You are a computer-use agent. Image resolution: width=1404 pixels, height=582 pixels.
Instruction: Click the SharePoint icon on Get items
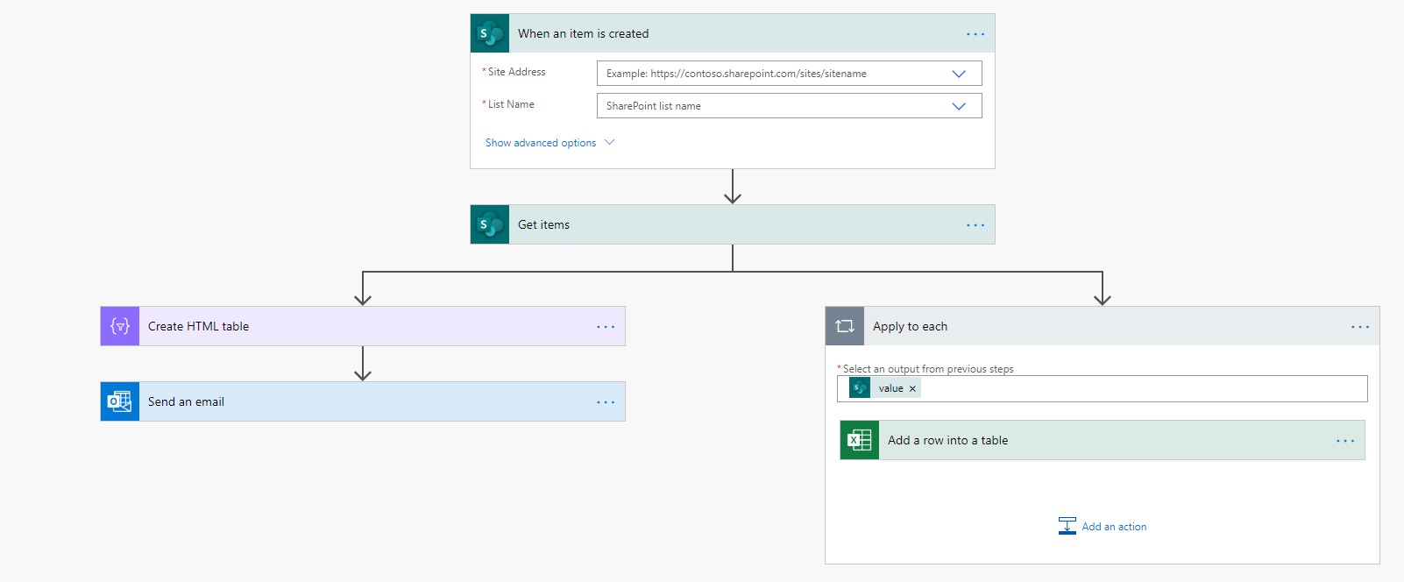[x=489, y=224]
